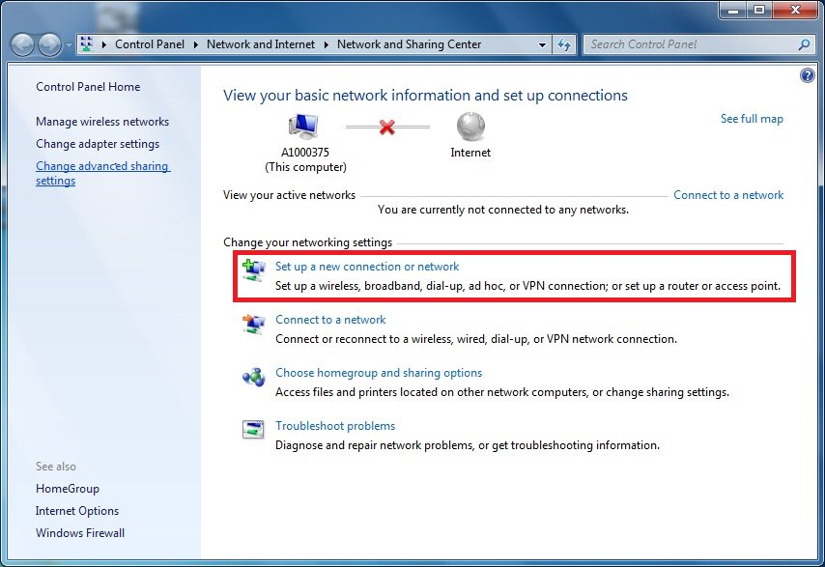Click the address bar refresh button
The height and width of the screenshot is (567, 825).
click(x=565, y=44)
